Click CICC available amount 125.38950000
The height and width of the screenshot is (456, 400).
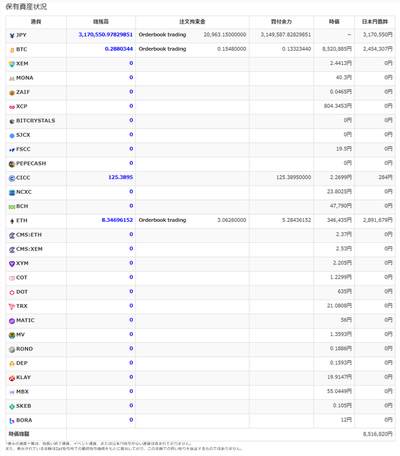click(x=294, y=177)
